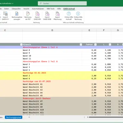Select column E header
123x123 pixels.
pyautogui.click(x=89, y=30)
